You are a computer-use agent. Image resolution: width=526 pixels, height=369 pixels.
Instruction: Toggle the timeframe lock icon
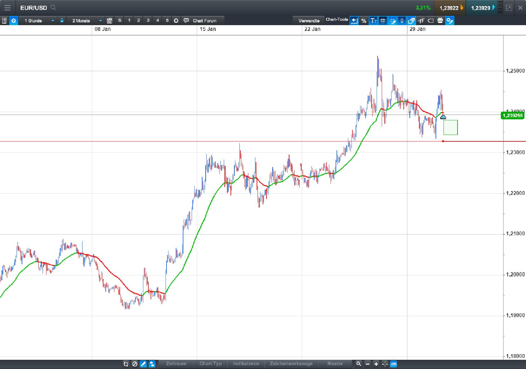pyautogui.click(x=61, y=20)
